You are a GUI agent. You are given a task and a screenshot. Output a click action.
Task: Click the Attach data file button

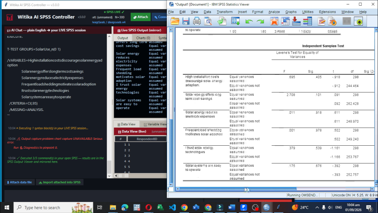point(20,182)
